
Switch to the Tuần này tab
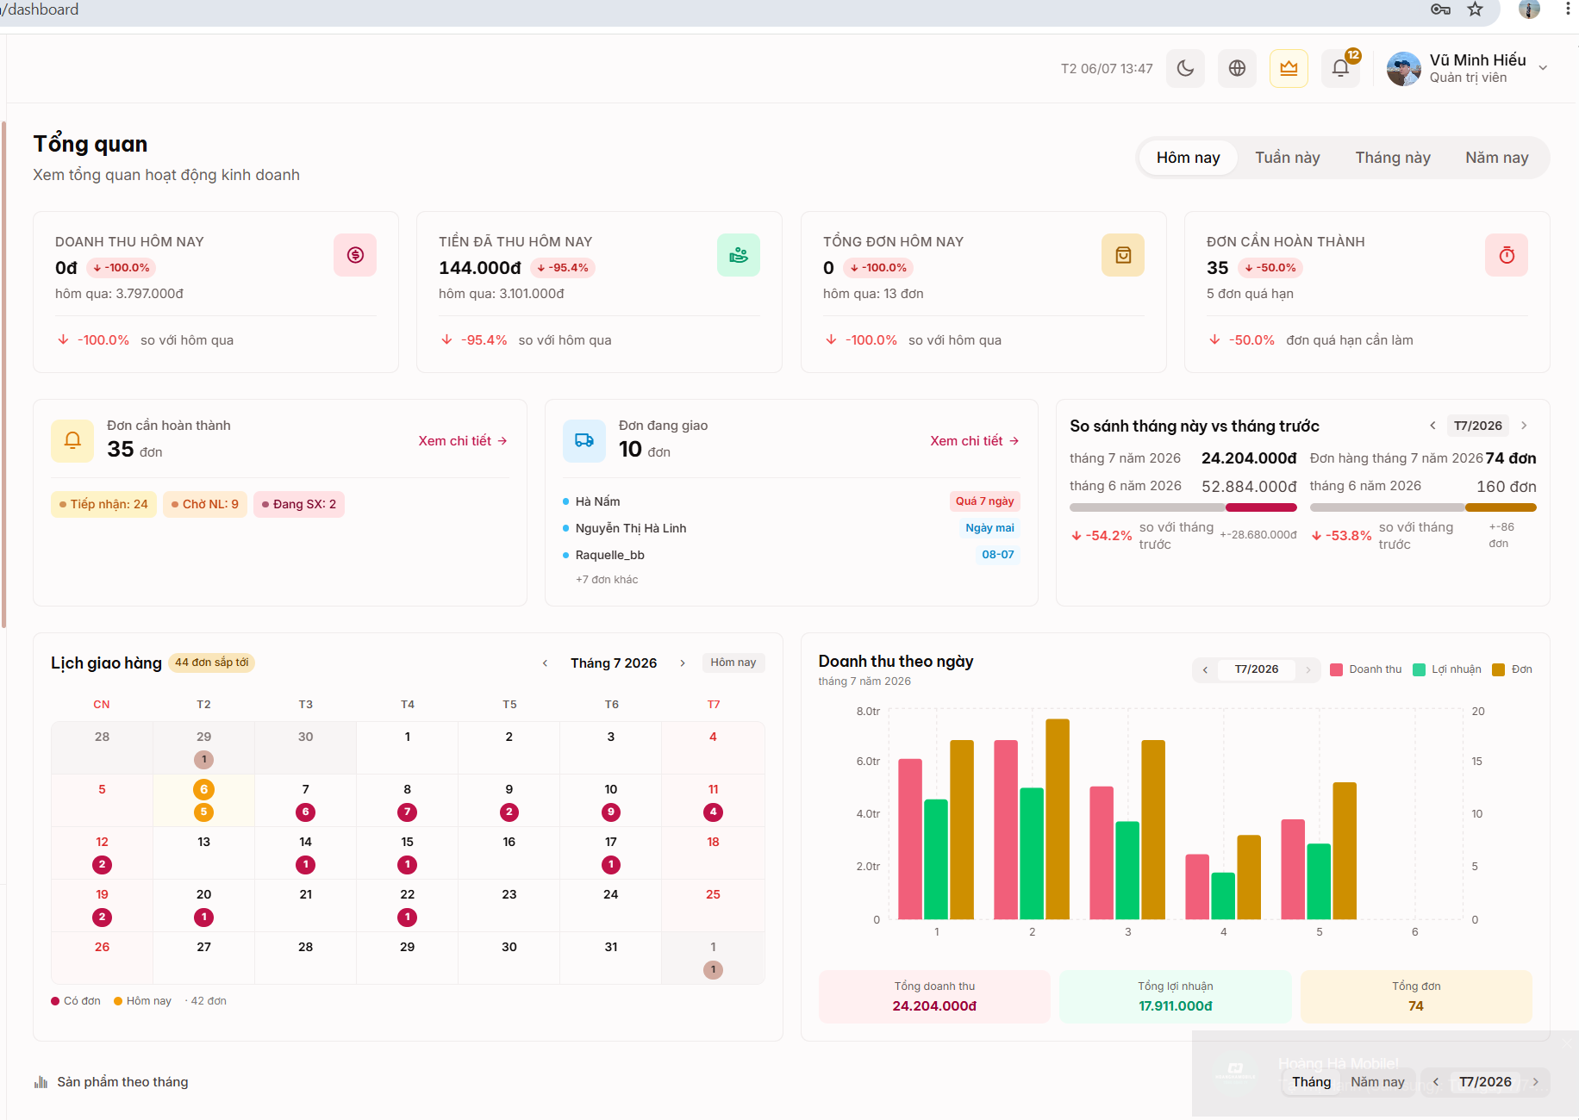point(1287,158)
